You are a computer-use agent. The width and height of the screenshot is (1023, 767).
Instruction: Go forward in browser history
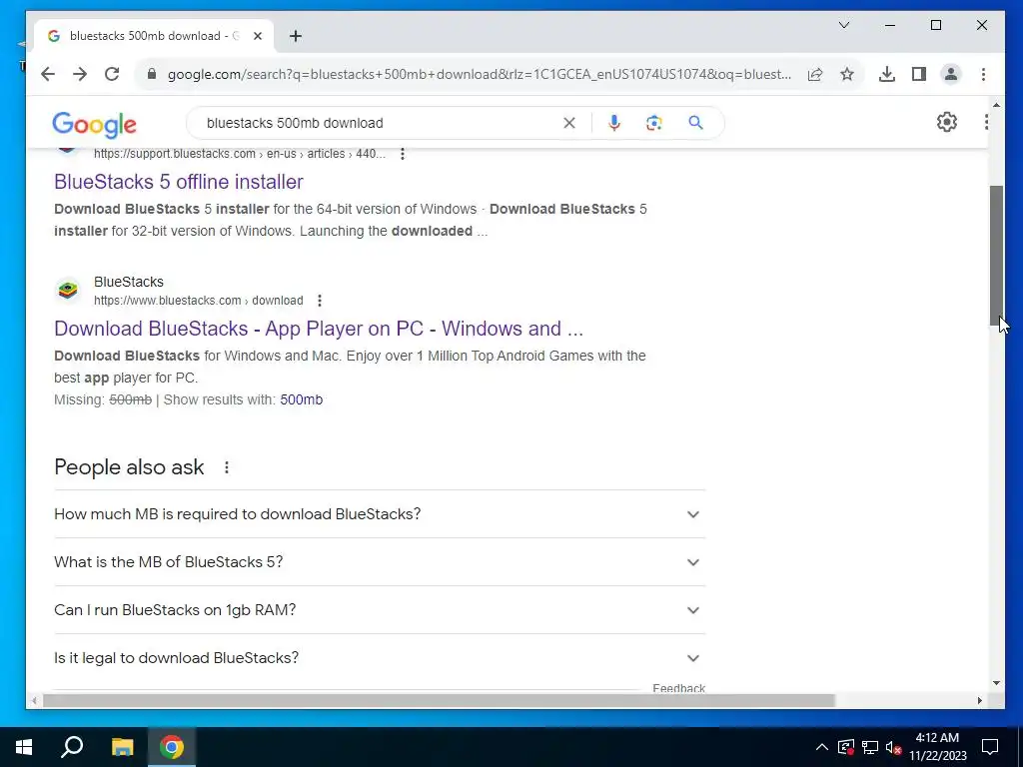[80, 74]
